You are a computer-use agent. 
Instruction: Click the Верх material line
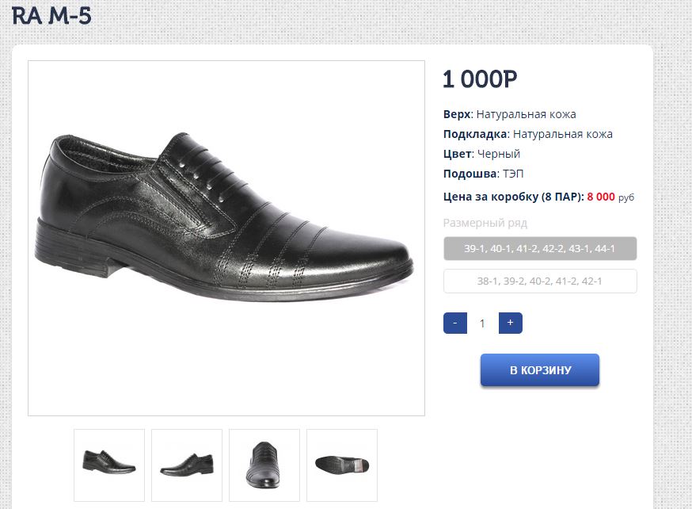click(x=510, y=114)
